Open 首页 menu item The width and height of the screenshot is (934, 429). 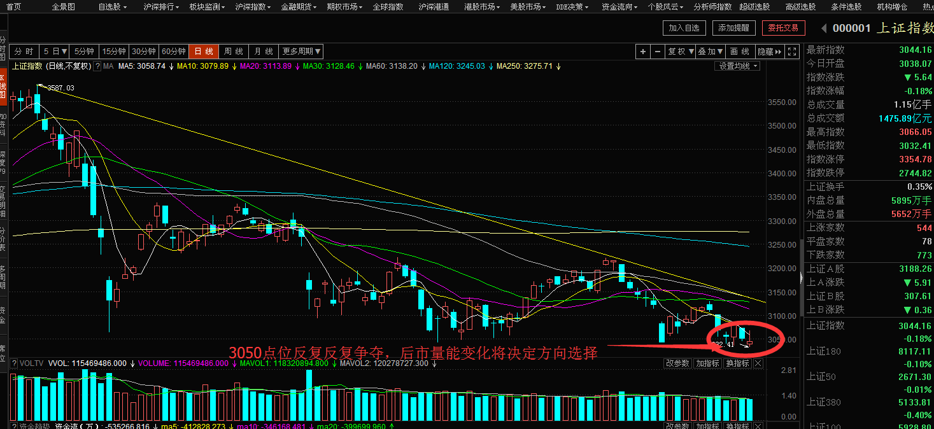(x=13, y=6)
